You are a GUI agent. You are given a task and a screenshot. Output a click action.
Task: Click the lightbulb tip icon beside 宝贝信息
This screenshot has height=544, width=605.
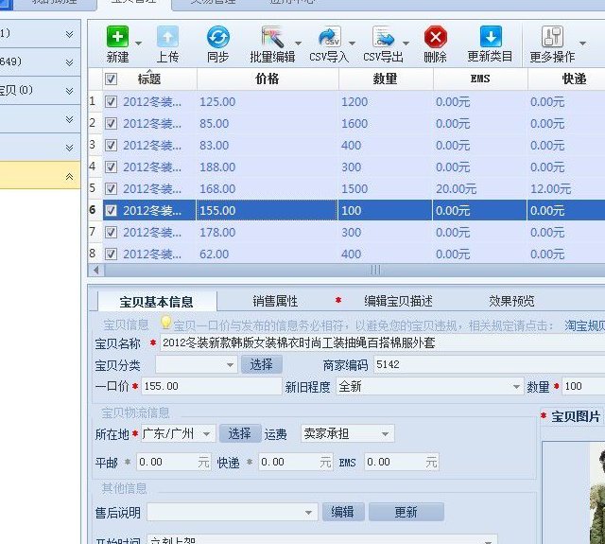(166, 323)
